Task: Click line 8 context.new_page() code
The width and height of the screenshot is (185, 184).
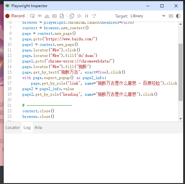Action: click(49, 34)
